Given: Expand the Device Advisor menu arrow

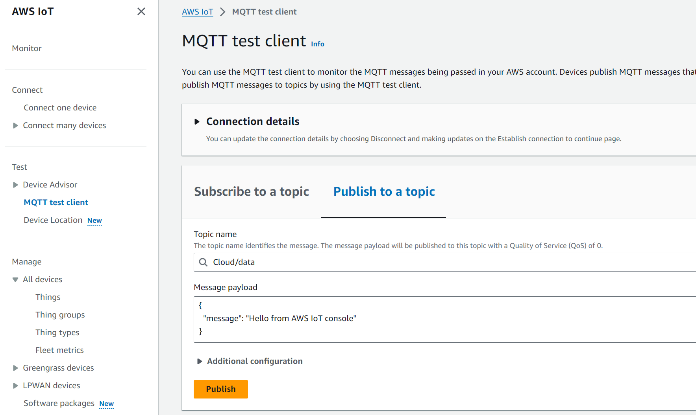Looking at the screenshot, I should [x=15, y=185].
